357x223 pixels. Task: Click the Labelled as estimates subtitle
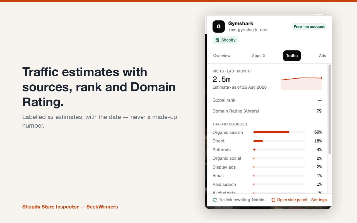point(100,121)
